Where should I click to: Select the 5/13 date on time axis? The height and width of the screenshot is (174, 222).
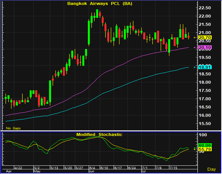point(55,168)
